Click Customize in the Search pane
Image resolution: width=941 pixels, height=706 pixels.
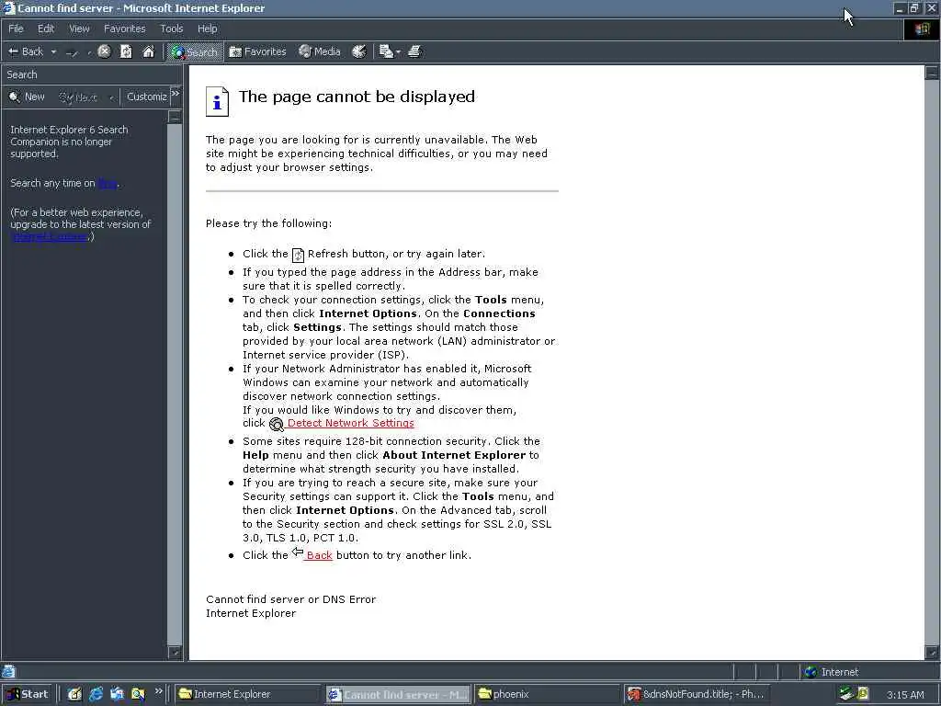pos(146,97)
